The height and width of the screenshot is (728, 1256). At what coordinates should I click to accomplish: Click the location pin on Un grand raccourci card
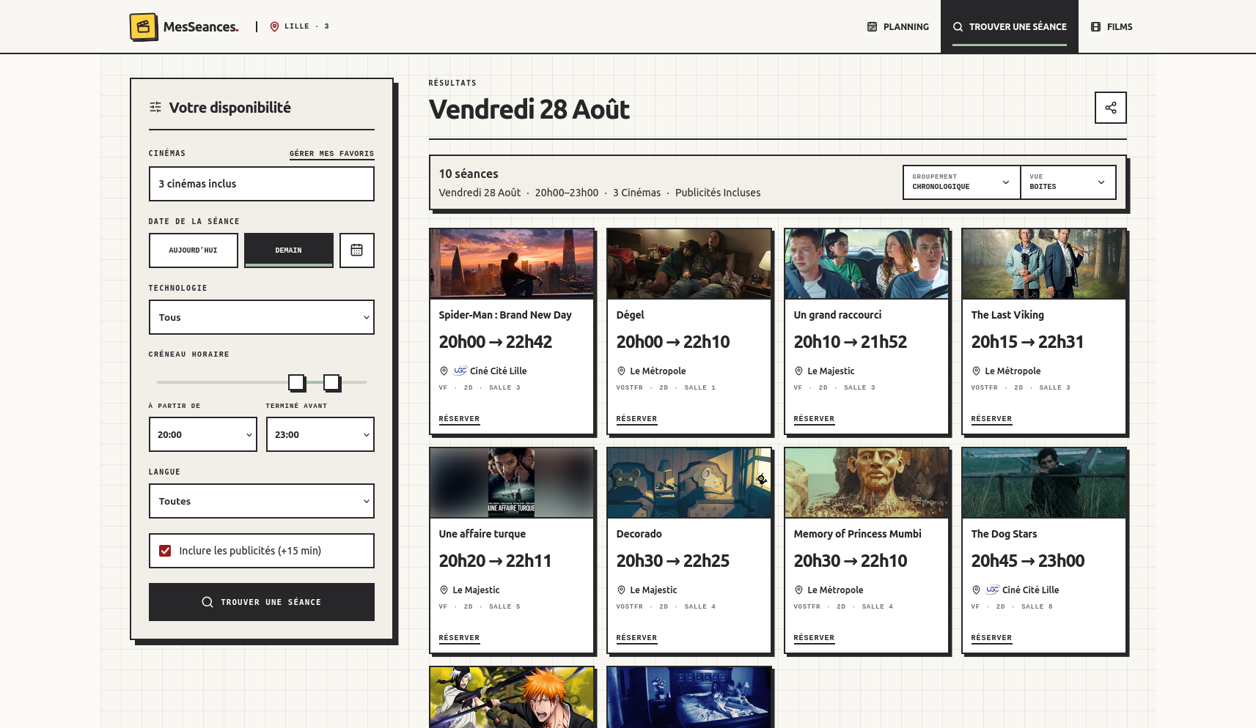pyautogui.click(x=798, y=371)
